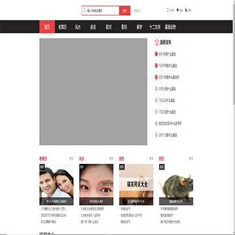This screenshot has height=235, width=235.
Task: Click the more link above the rat thumbnail
Action: pos(191,159)
